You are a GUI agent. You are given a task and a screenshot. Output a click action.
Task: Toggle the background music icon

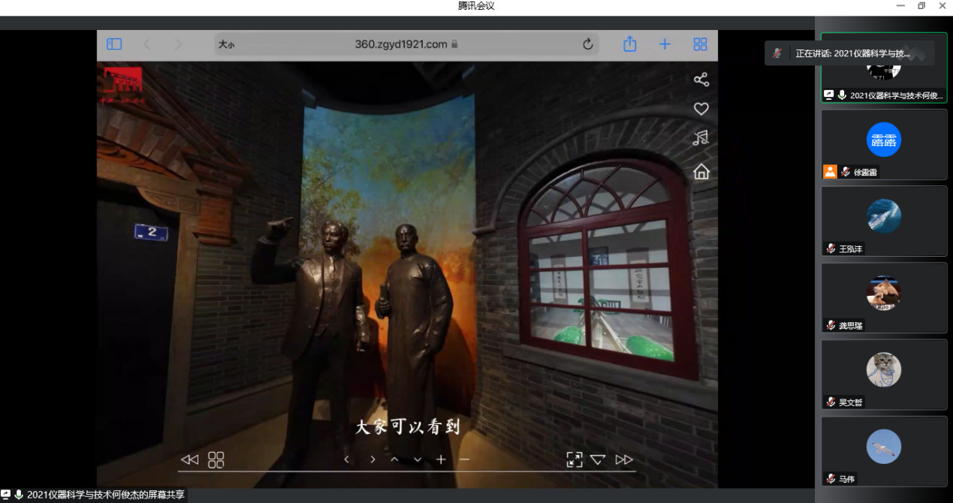pos(701,138)
